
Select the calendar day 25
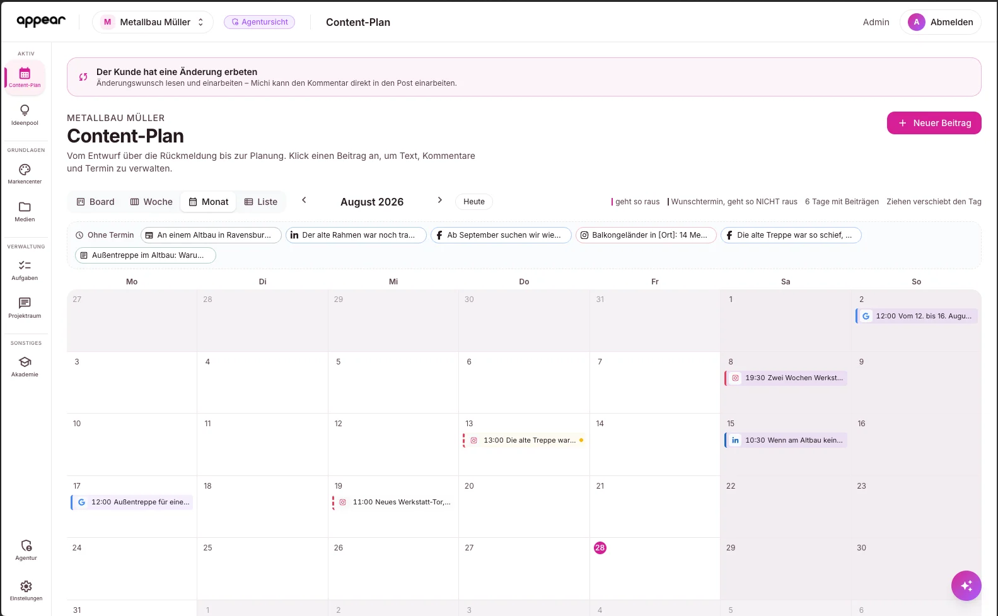[x=207, y=548]
